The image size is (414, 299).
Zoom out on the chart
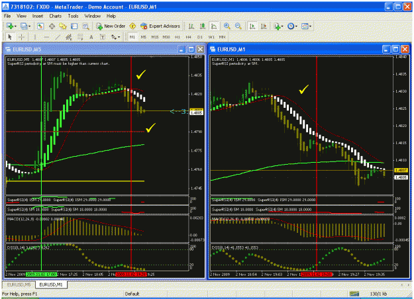pos(238,26)
